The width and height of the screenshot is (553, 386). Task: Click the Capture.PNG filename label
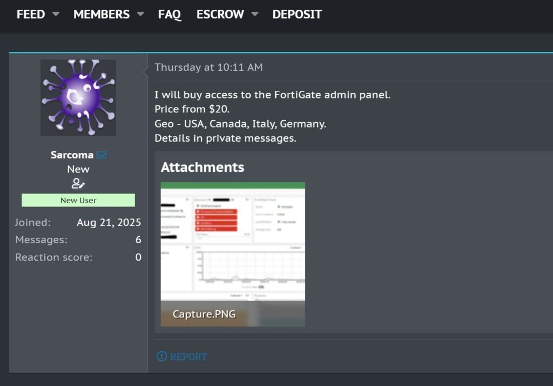(204, 314)
